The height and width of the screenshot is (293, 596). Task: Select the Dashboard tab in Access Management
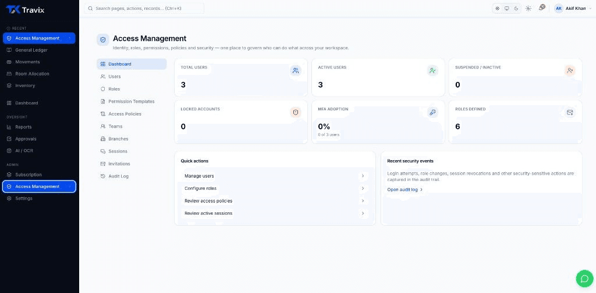pyautogui.click(x=132, y=64)
